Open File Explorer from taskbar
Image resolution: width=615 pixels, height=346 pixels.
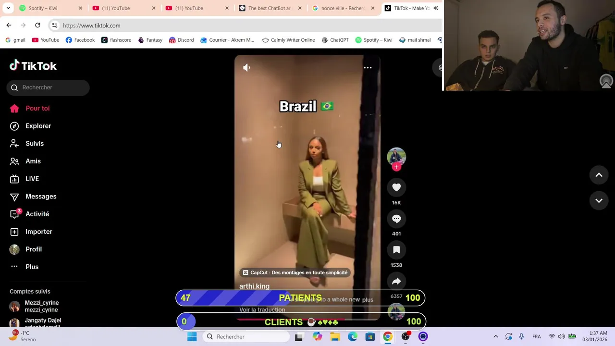pyautogui.click(x=335, y=336)
